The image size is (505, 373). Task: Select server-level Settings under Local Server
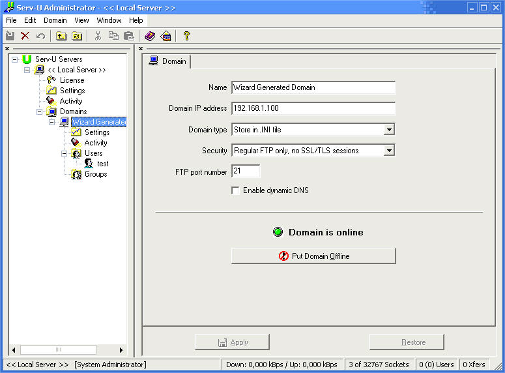[x=72, y=91]
